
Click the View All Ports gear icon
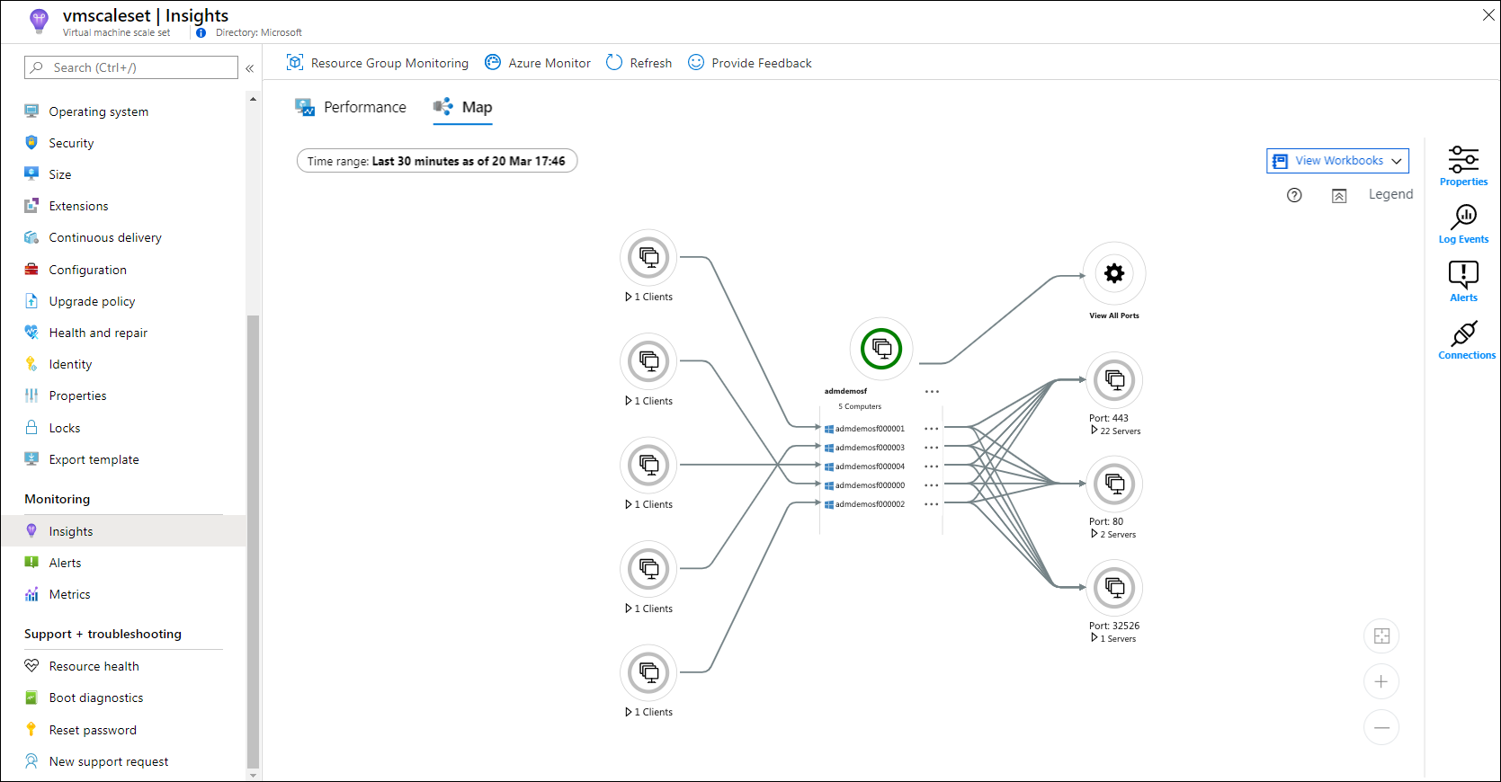(1114, 274)
